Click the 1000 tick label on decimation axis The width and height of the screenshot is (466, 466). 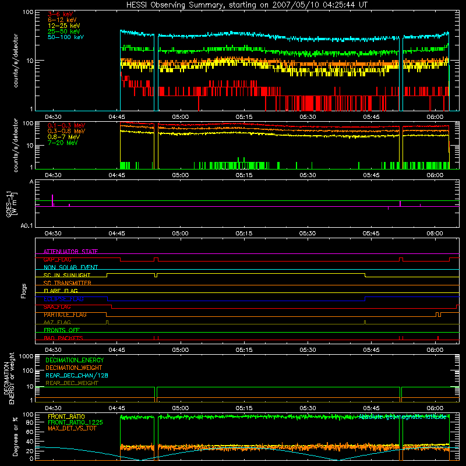26,356
